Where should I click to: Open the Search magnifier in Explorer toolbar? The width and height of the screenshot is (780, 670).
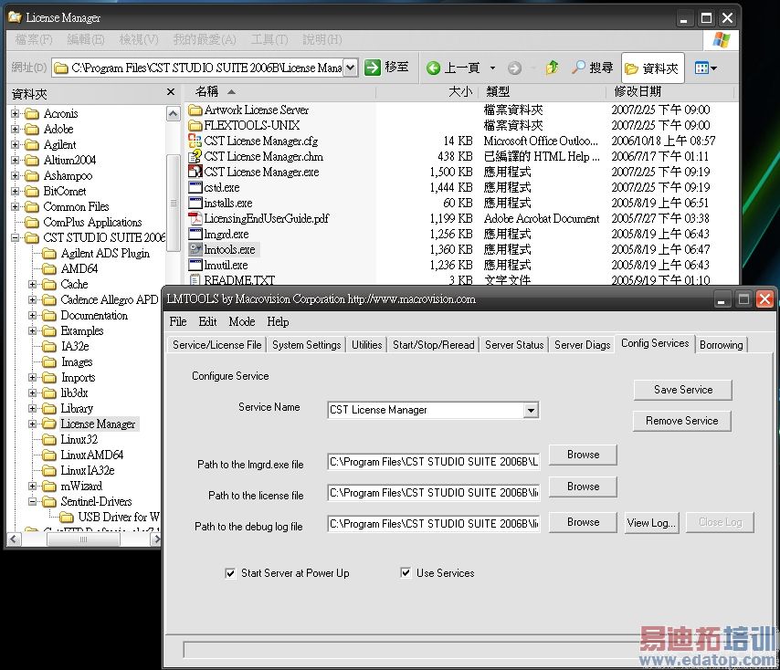click(578, 68)
